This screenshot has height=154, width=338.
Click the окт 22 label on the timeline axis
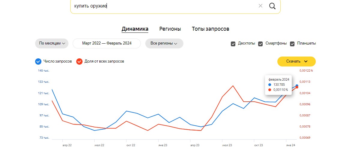point(131,145)
